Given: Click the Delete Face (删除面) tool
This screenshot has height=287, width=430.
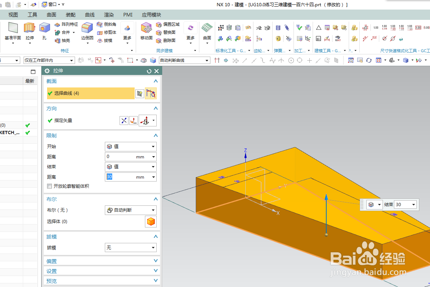Looking at the screenshot, I should tap(166, 40).
